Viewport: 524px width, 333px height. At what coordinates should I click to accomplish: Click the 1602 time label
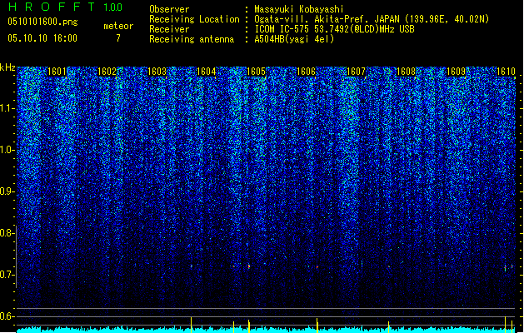(107, 72)
